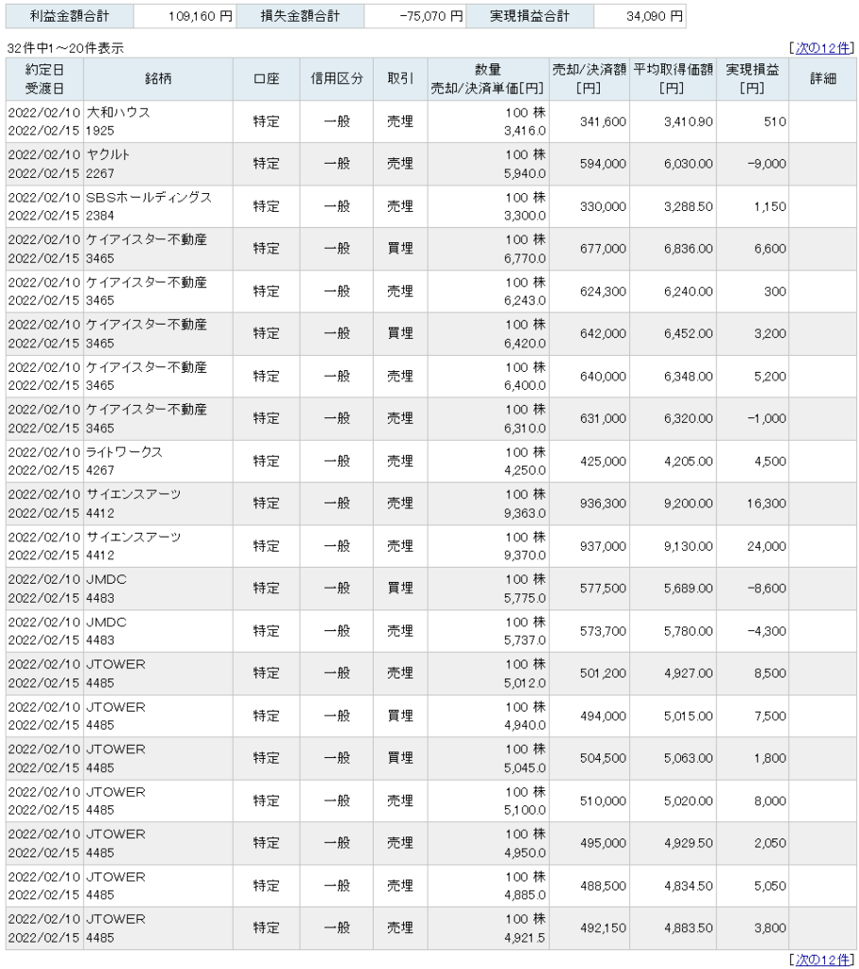Select settlement amount 510,000
The width and height of the screenshot is (859, 969).
603,801
